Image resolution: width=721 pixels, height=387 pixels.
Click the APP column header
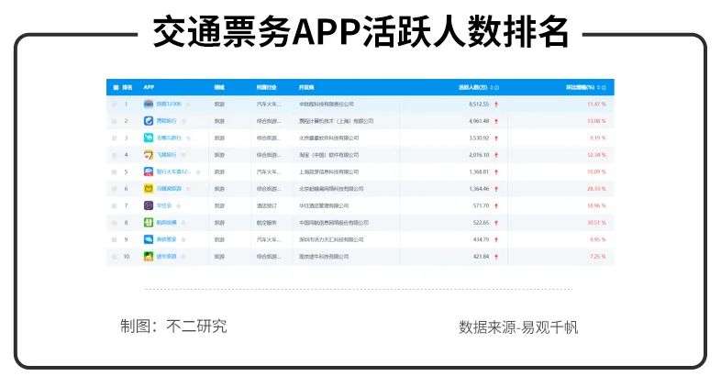click(149, 87)
